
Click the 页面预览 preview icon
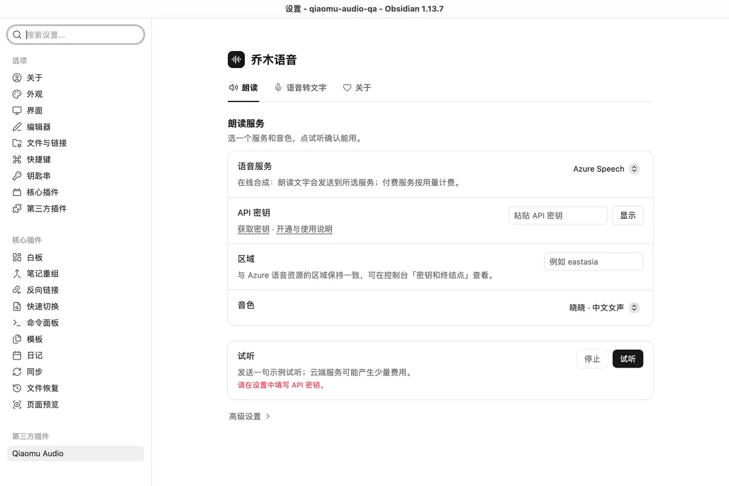coord(17,405)
